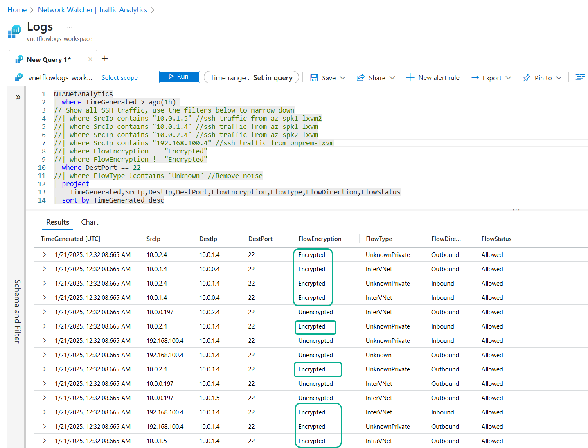Screen dimensions: 588x448
Task: Expand first row 10.0.2.4 Outbound Encrypted
Action: pyautogui.click(x=44, y=254)
